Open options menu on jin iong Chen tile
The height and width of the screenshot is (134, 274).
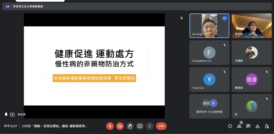tap(224, 18)
